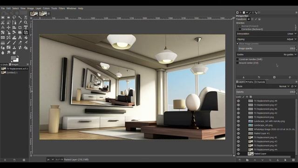Select the Perspective transform tool in toolbox
Screen dimensions: 298x168
click(26, 32)
